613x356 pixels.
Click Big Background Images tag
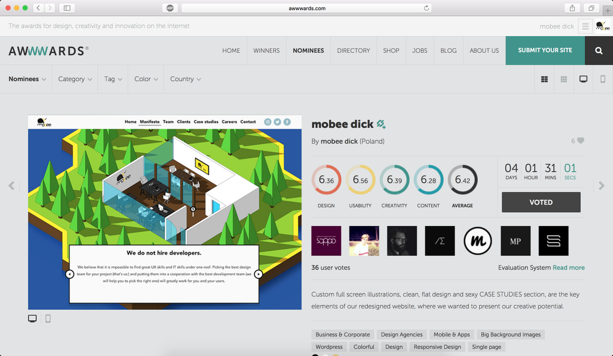tap(511, 335)
